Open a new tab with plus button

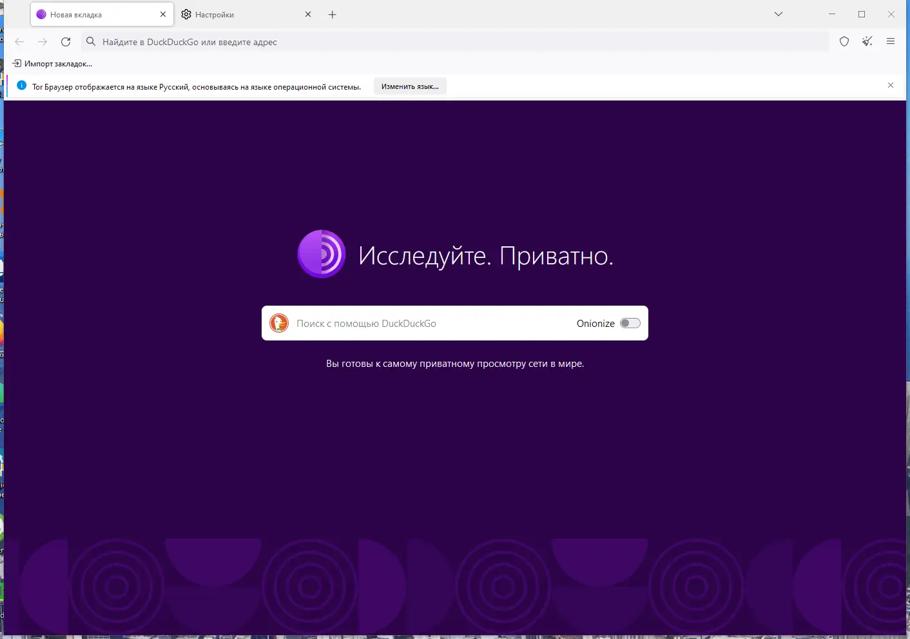pyautogui.click(x=333, y=14)
